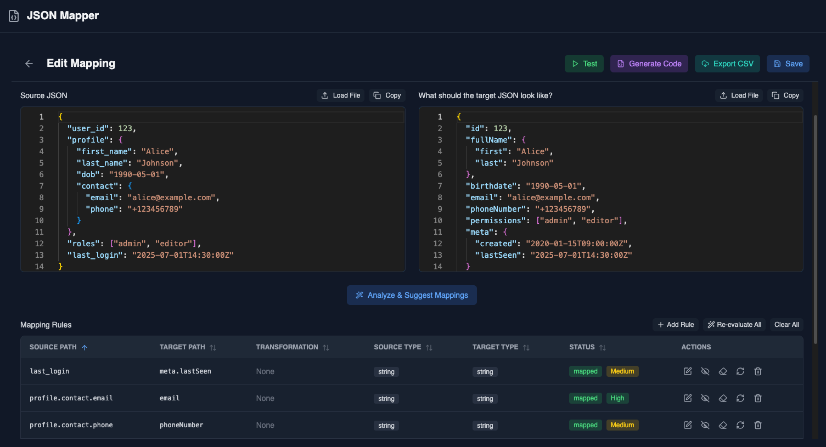Click "roles" line in Source JSON

tap(134, 244)
